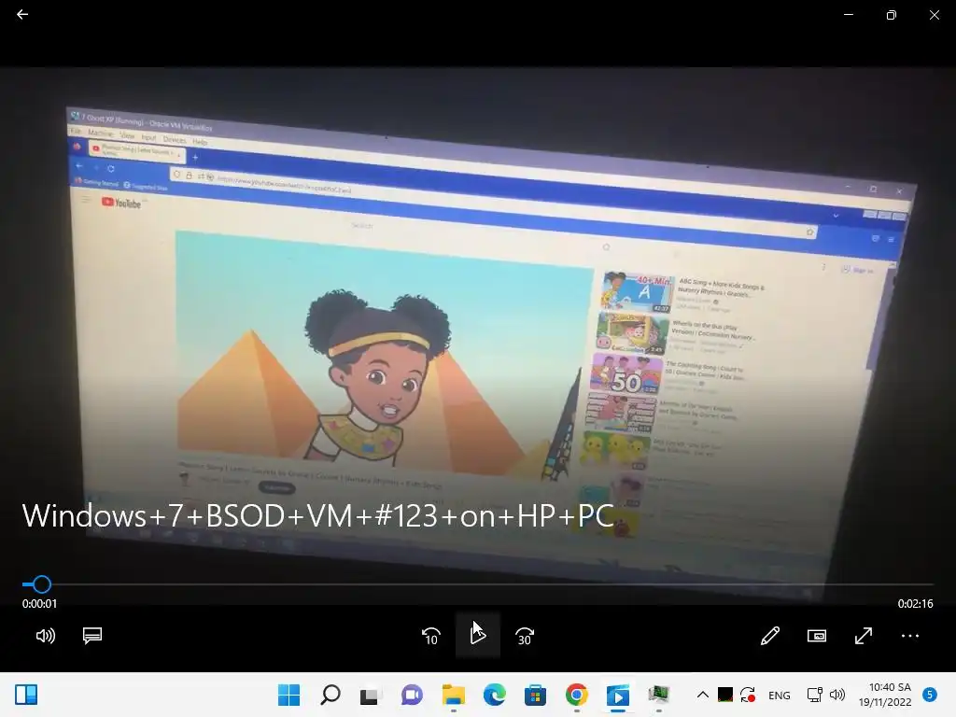Open the Chat app on taskbar
Viewport: 956px width, 717px height.
tap(412, 695)
